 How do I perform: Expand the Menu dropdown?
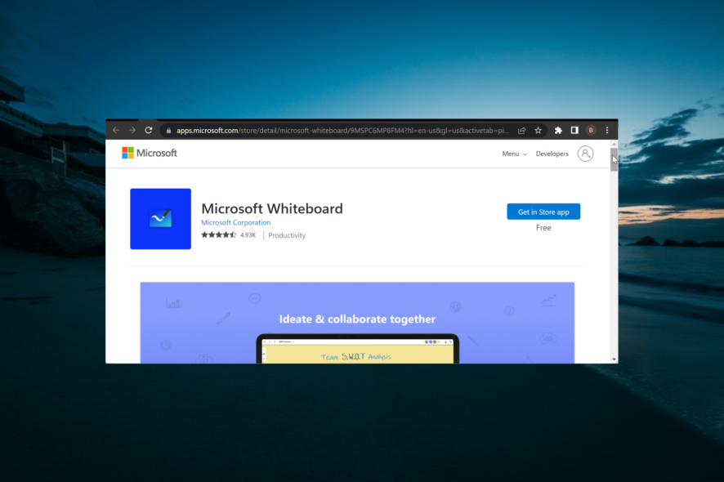click(x=514, y=154)
